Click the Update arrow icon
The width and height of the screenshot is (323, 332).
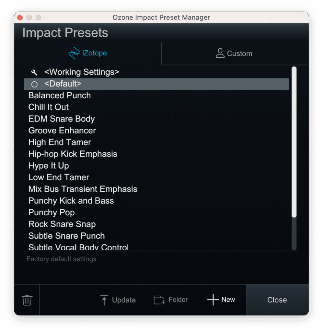[104, 300]
